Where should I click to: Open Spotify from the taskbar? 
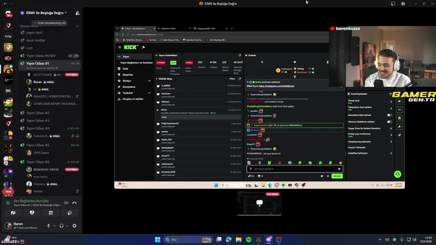pyautogui.click(x=249, y=240)
